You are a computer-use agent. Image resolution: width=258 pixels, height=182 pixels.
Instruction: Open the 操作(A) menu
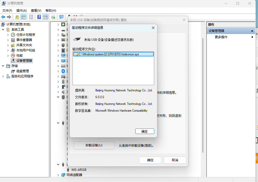[x=21, y=11]
